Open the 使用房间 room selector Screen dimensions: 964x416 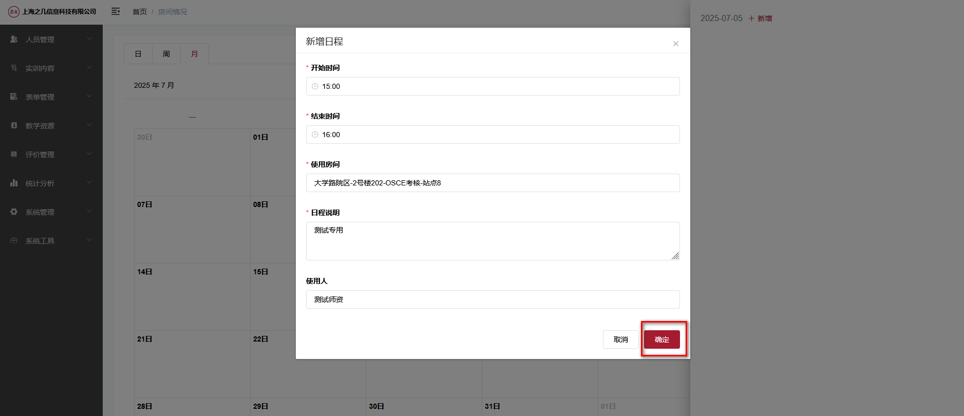coord(493,183)
